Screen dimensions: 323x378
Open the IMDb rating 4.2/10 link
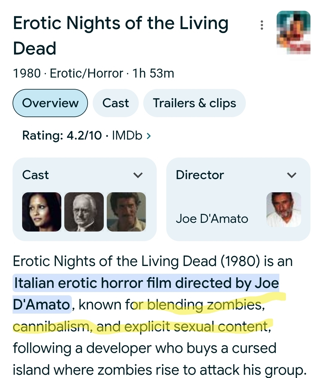tap(82, 135)
